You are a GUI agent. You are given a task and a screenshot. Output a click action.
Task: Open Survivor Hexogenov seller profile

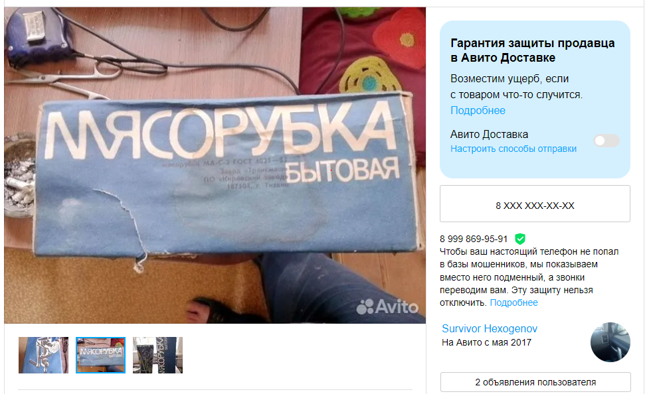(x=490, y=329)
